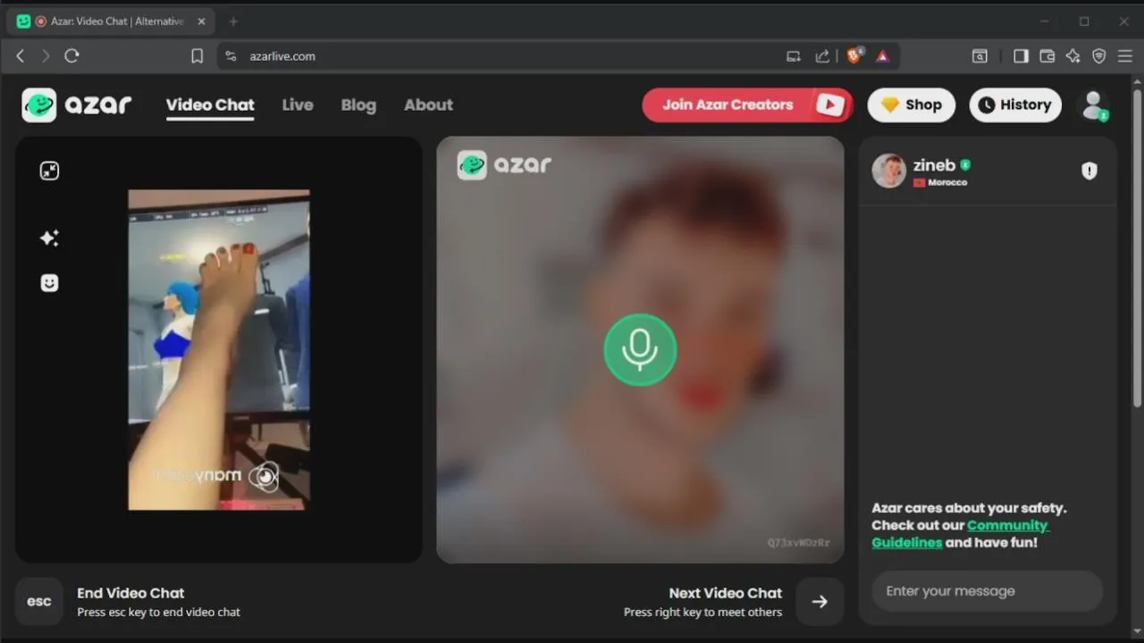
Task: Open the browser hamburger menu
Action: point(1125,56)
